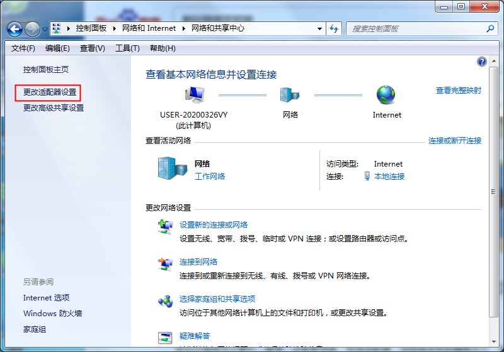Click the search magnifier icon
The width and height of the screenshot is (504, 352).
pos(491,29)
